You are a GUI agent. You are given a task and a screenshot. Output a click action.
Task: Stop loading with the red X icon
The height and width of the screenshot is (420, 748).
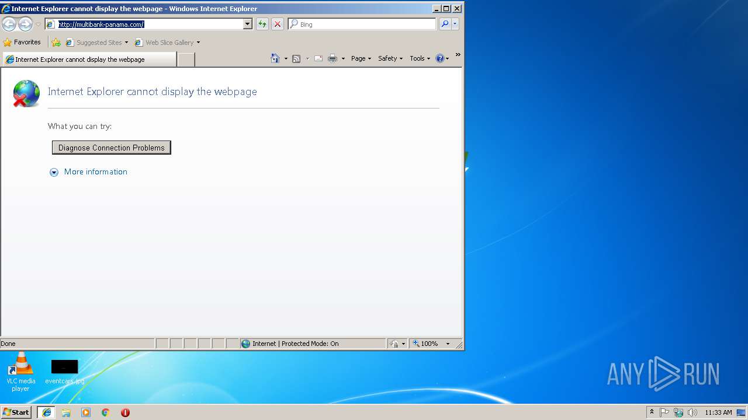pyautogui.click(x=278, y=24)
